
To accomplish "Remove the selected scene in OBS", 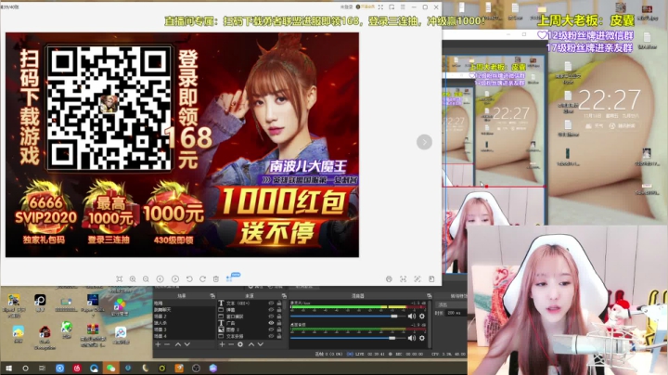I will click(167, 344).
